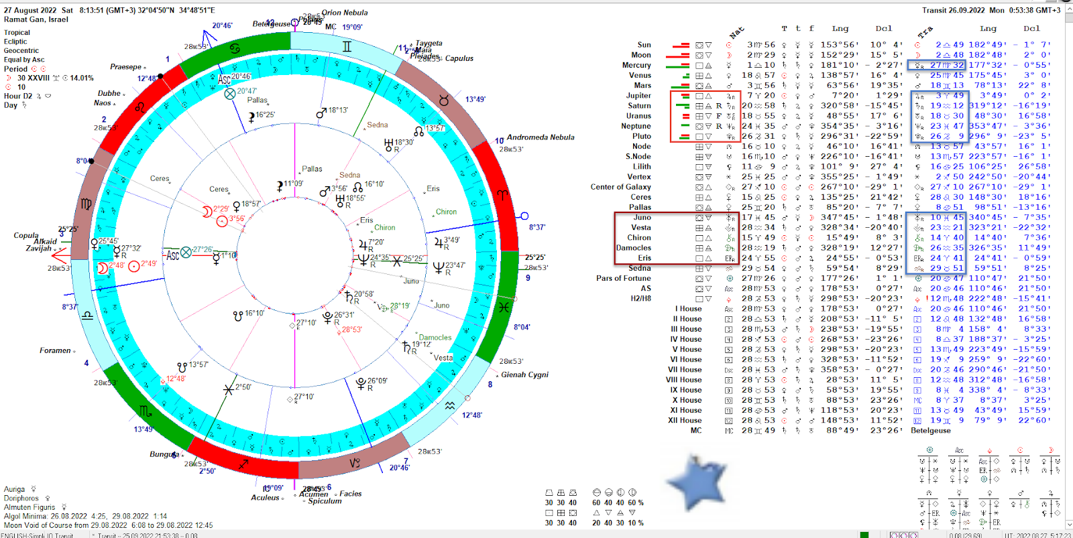Select the Venus glyph at 18°57'
The width and height of the screenshot is (1073, 538).
[236, 206]
